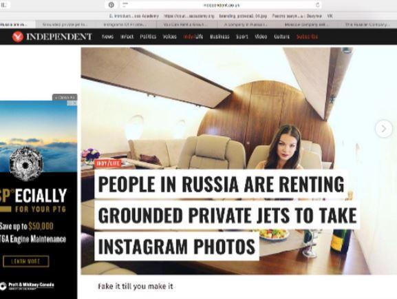Image resolution: width=397 pixels, height=299 pixels.
Task: Click the Pratt & Whitney Canada logo
Action: tap(27, 286)
